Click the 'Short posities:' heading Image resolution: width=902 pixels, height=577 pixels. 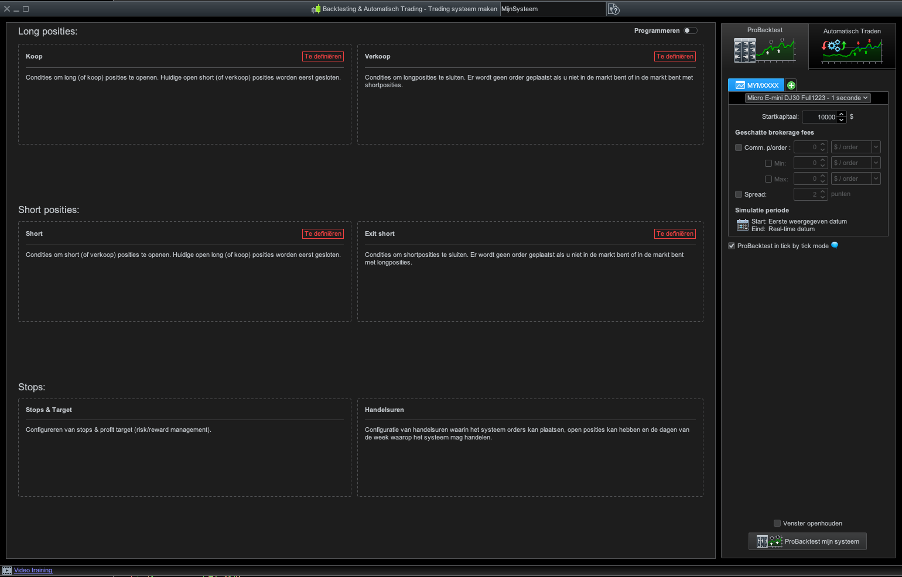[x=49, y=210]
